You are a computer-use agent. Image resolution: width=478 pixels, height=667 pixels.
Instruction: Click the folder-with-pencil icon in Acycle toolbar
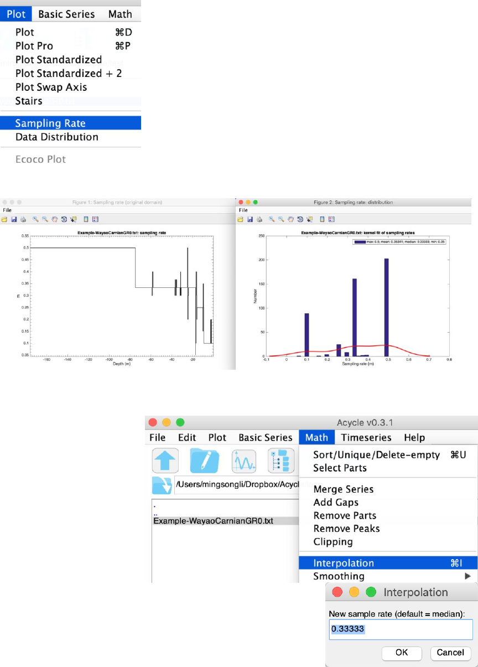[x=205, y=461]
